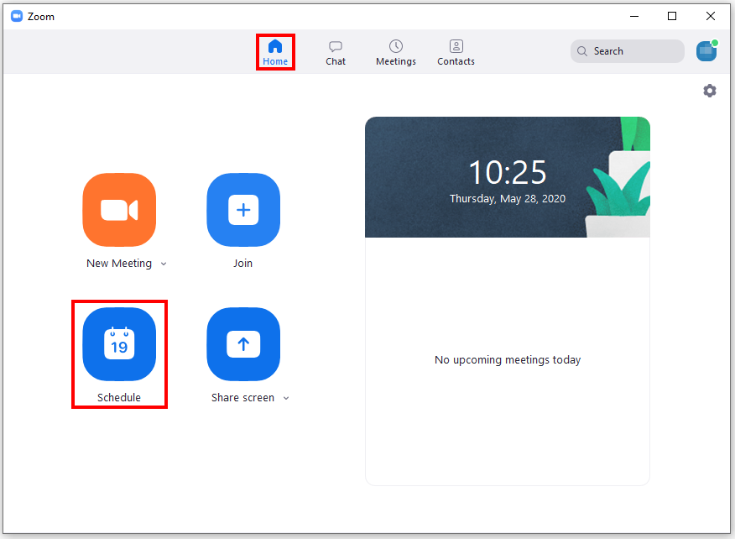The height and width of the screenshot is (539, 735).
Task: Maximize the Zoom window
Action: (672, 16)
